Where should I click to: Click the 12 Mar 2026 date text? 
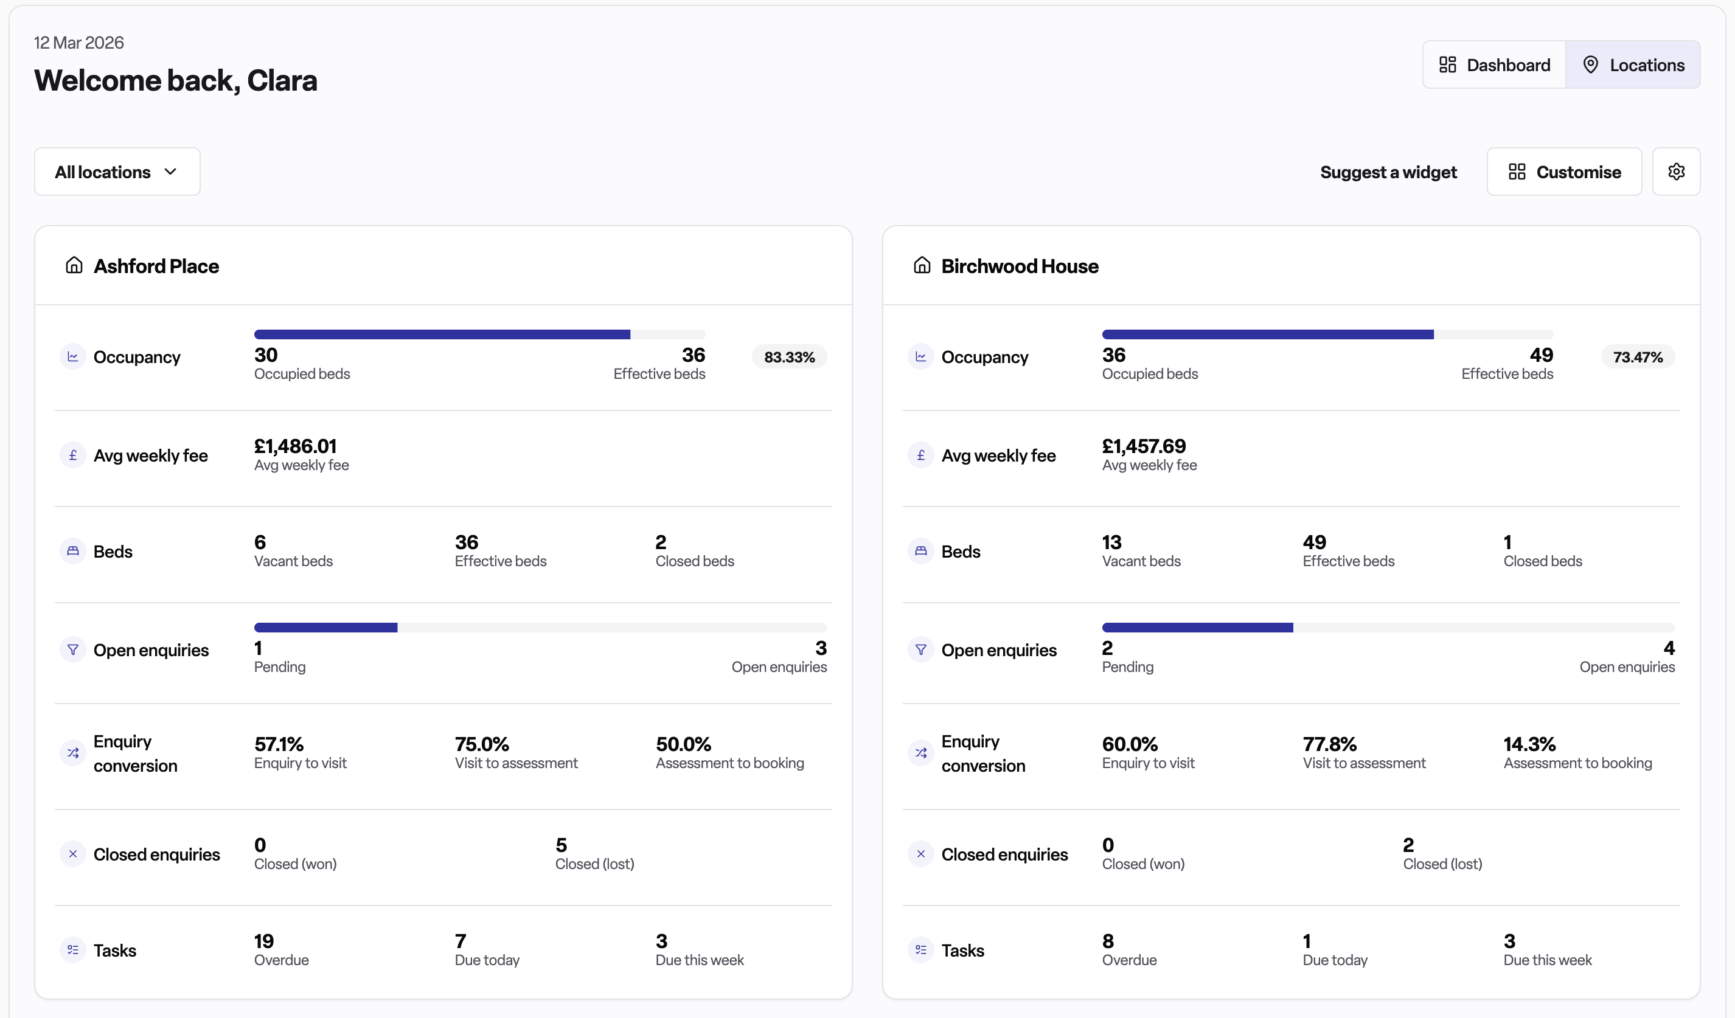point(79,43)
